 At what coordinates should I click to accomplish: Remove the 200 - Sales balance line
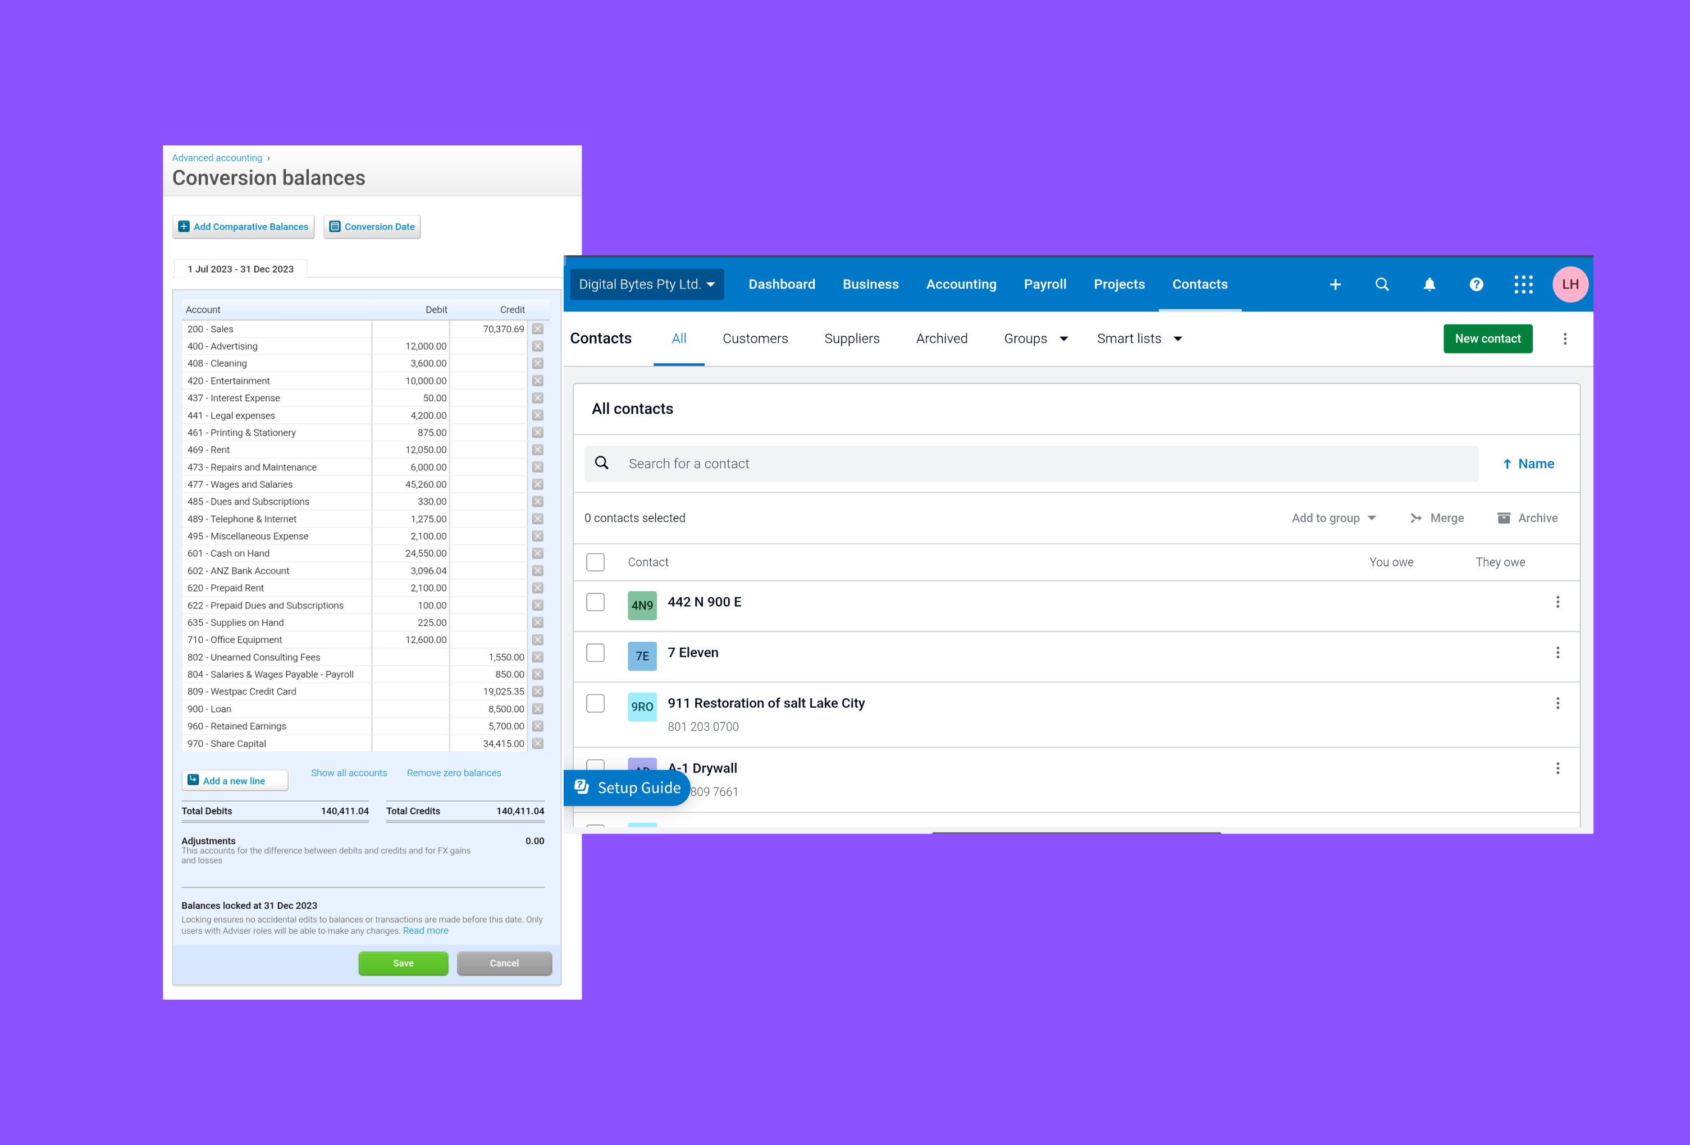537,329
